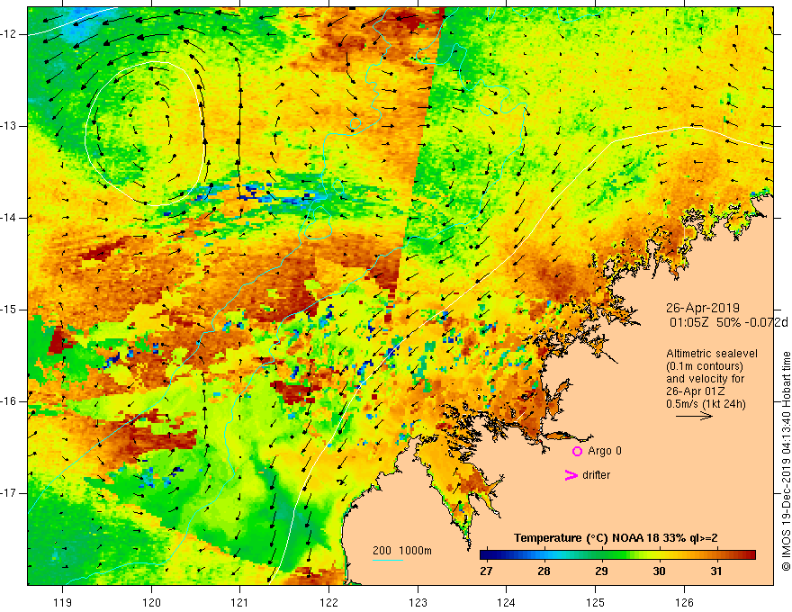Click latitude axis label -12
The width and height of the screenshot is (792, 612).
10,34
